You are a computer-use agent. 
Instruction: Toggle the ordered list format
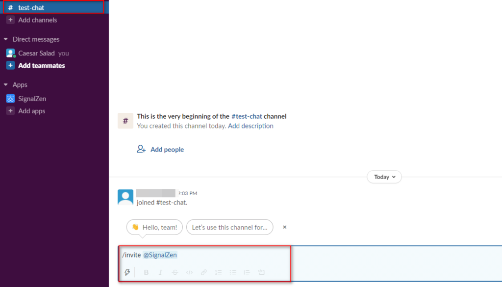[218, 272]
